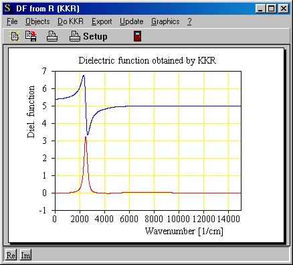This screenshot has height=265, width=293.
Task: Click the application icon in title bar
Action: tap(8, 9)
